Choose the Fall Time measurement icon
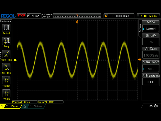 click(x=6, y=67)
